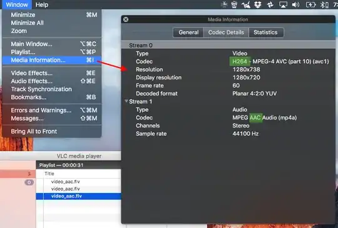
Task: Click the Playlist — 00:00:31 header
Action: click(x=61, y=165)
